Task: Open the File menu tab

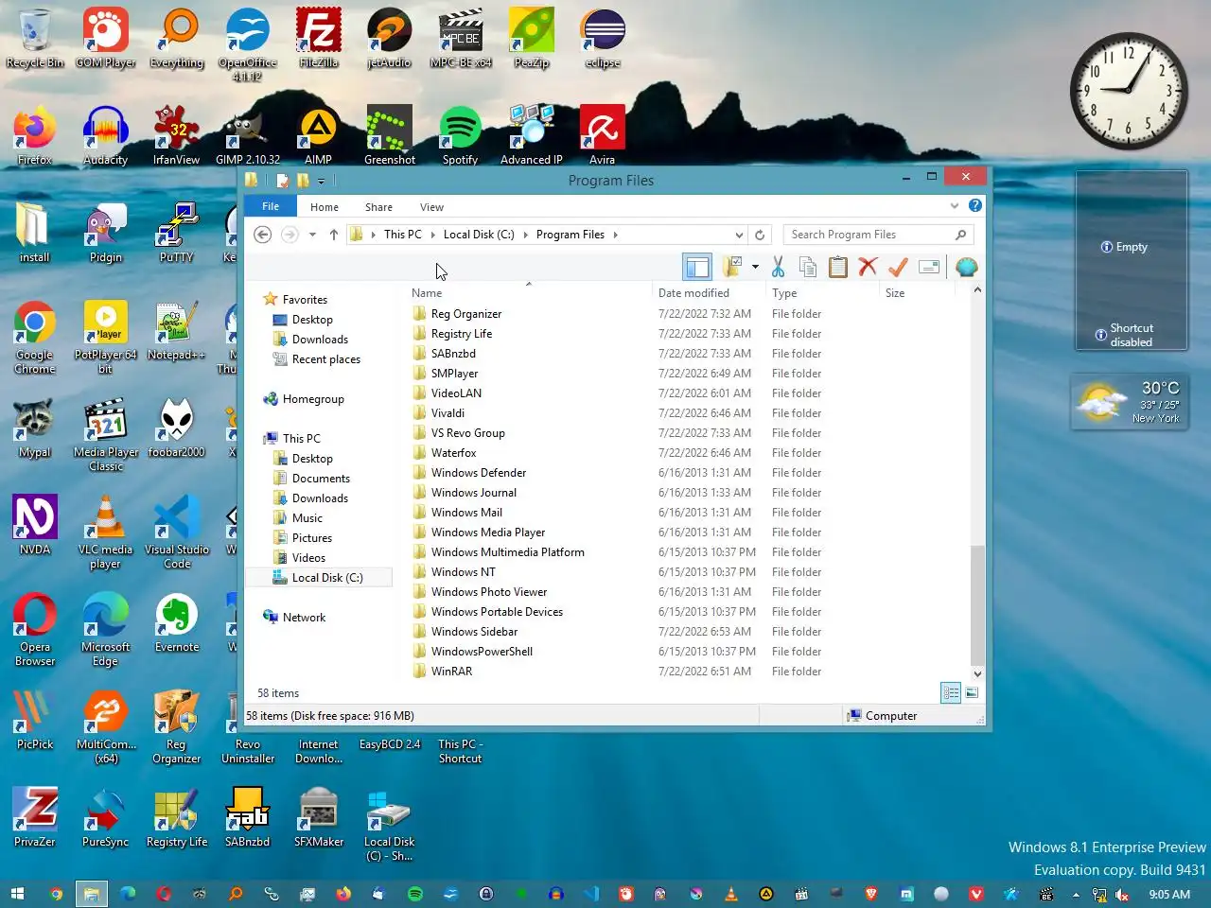Action: click(x=271, y=206)
